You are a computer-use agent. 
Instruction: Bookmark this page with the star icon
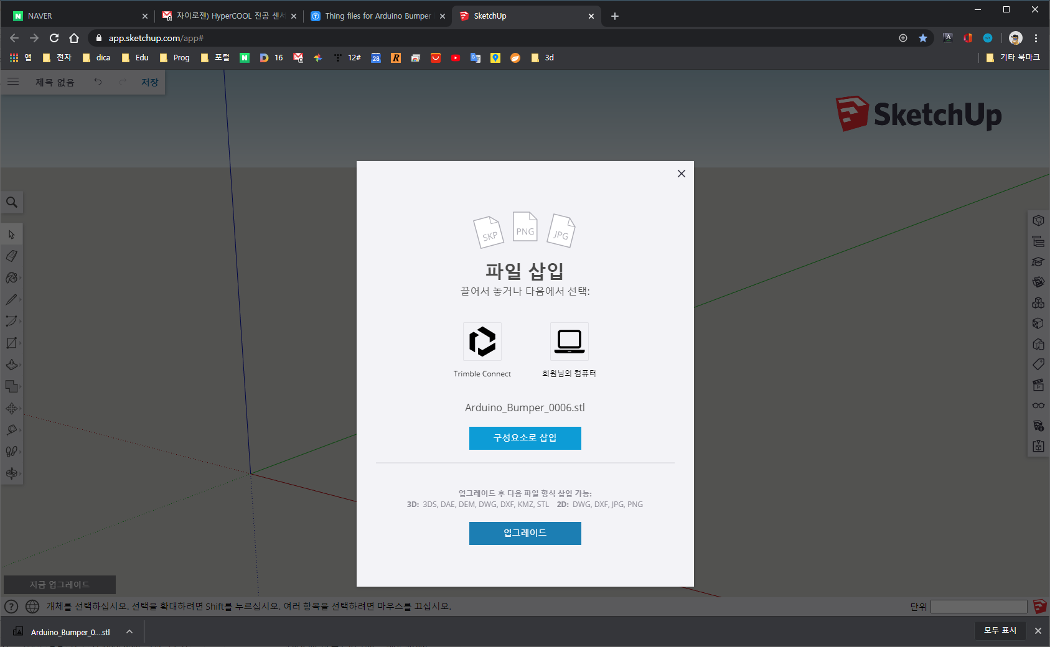[x=923, y=38]
